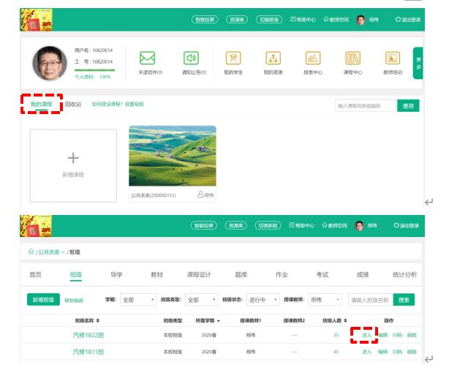Screen dimensions: 449x370
Task: Click the 个人资料 progress bar
Action: pos(94,70)
